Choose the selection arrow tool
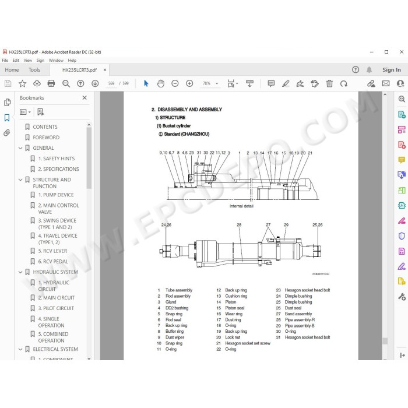This screenshot has width=408, height=408. click(146, 83)
